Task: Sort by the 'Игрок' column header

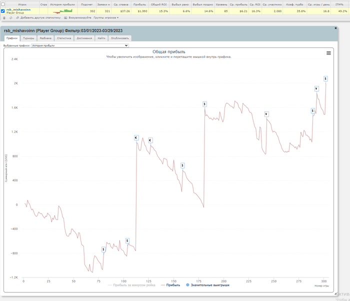Action: point(22,4)
